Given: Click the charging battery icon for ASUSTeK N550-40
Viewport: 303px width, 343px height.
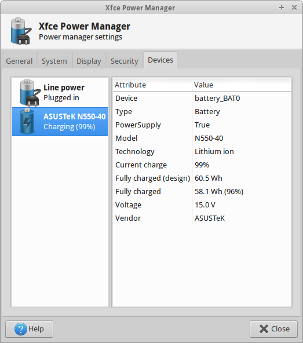Looking at the screenshot, I should 27,121.
